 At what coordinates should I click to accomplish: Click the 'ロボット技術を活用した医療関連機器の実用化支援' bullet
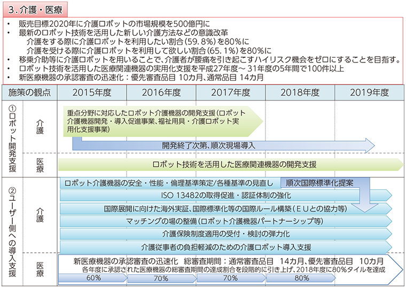181,68
